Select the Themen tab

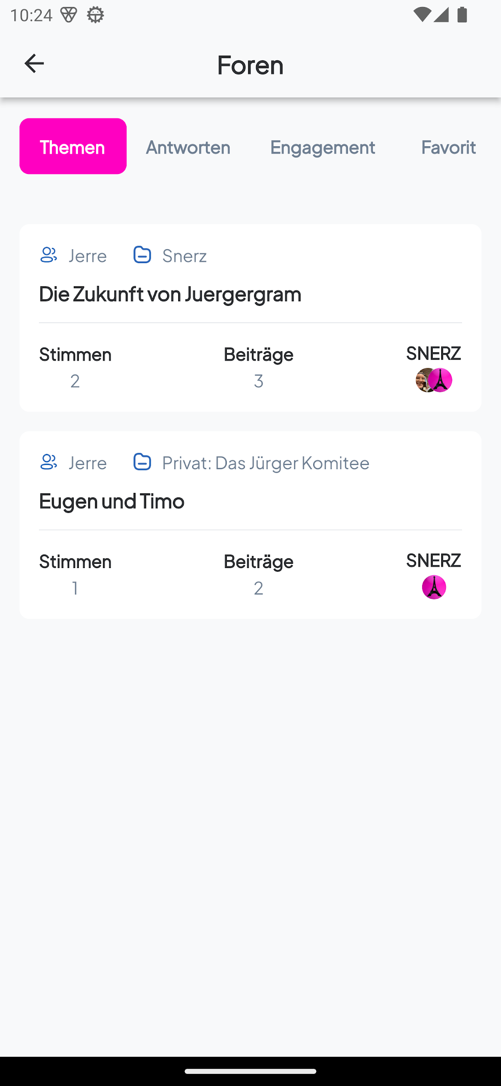coord(73,147)
